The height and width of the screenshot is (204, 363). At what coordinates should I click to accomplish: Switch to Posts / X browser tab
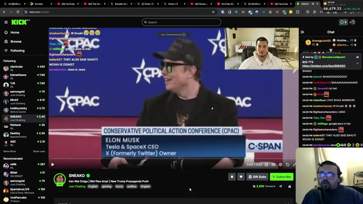148,4
